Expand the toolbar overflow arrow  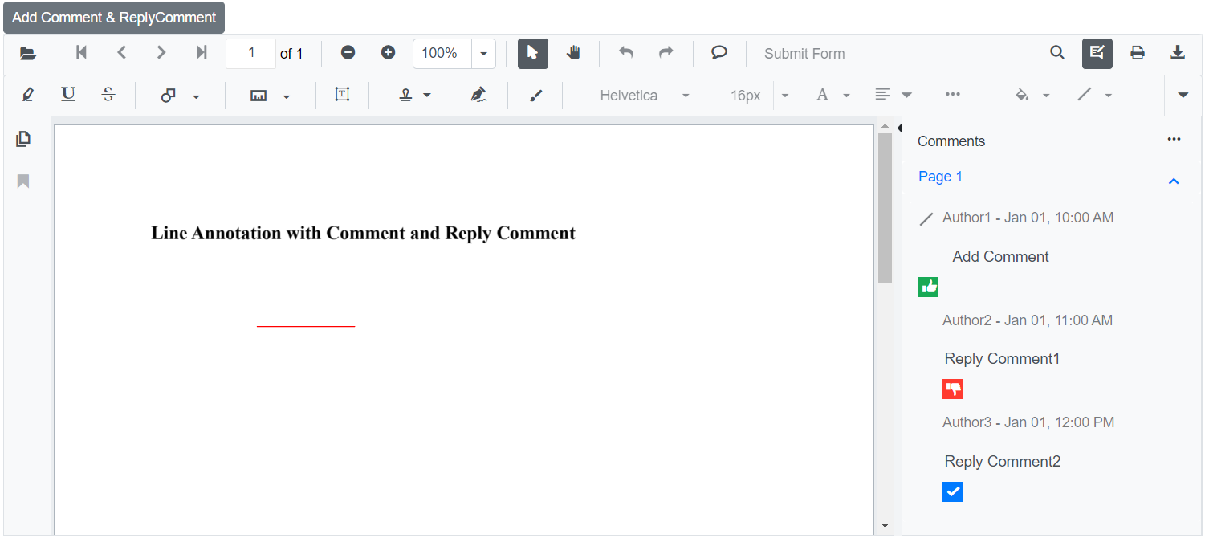[1183, 95]
